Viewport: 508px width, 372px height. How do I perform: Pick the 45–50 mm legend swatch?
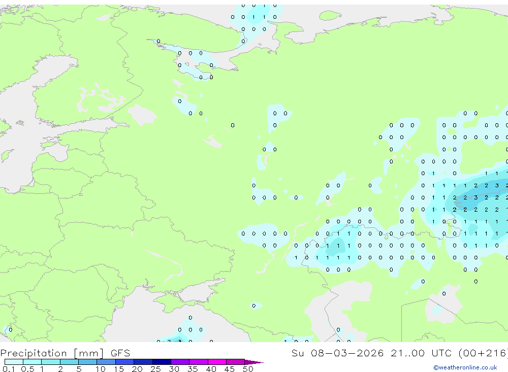click(236, 362)
